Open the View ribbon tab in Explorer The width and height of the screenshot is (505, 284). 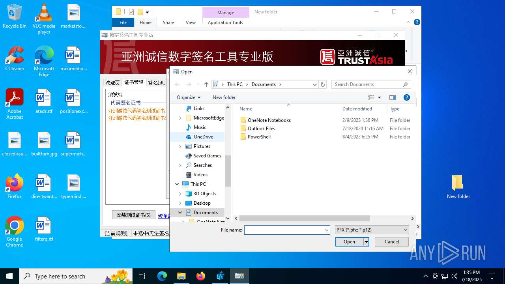191,22
